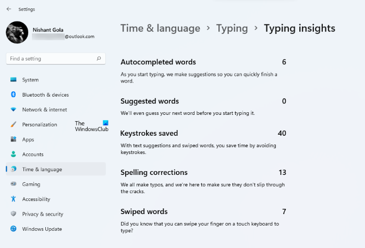Click the Autocompleted words count 6
This screenshot has width=365, height=248.
click(284, 62)
